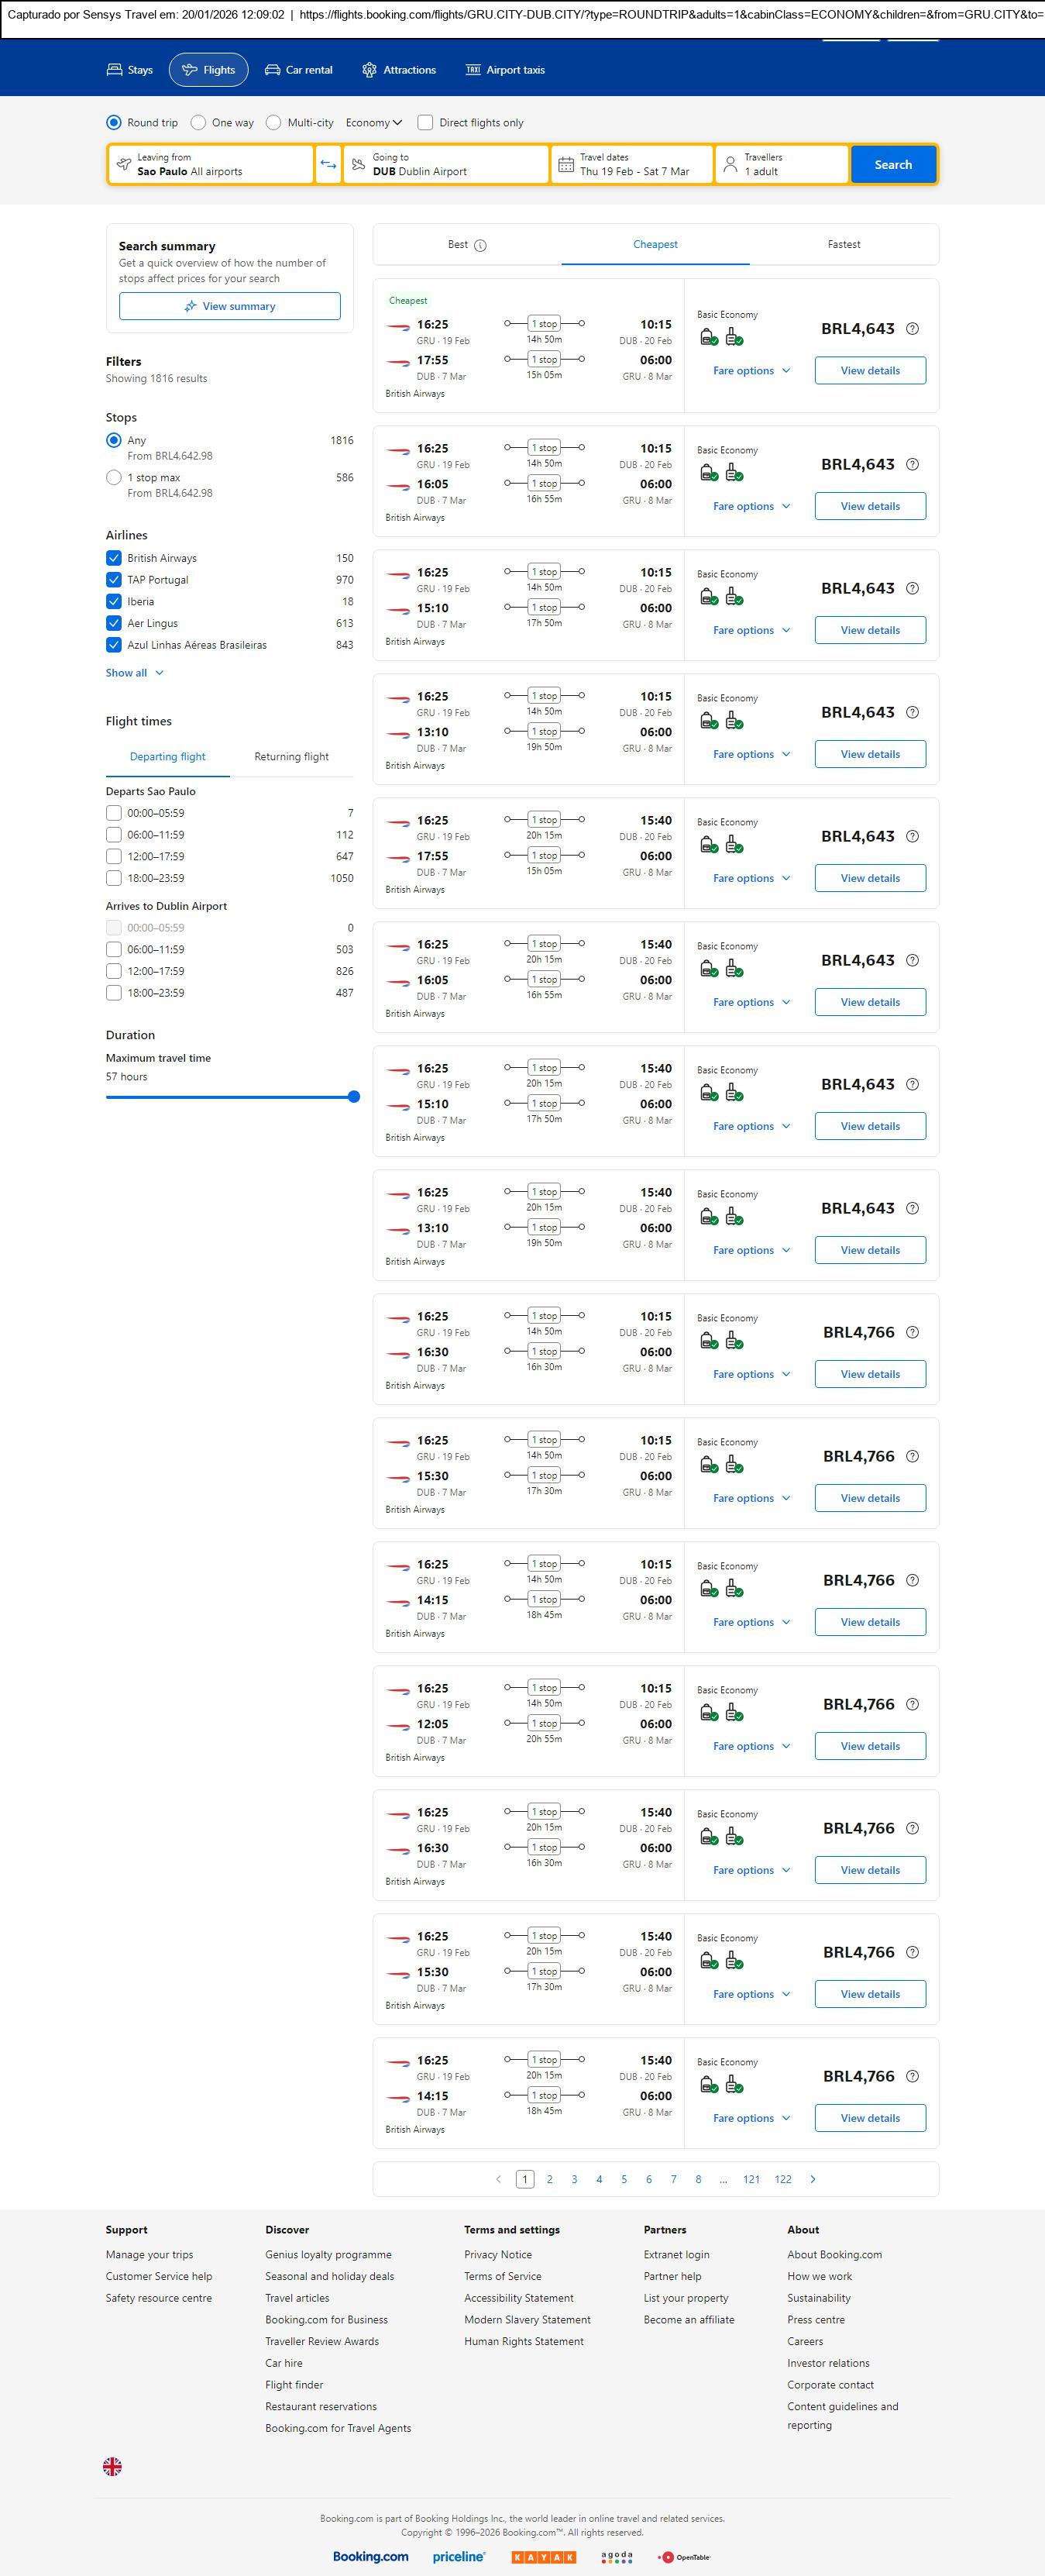Click the UK flag language icon in footer
The width and height of the screenshot is (1045, 2576).
[113, 2467]
